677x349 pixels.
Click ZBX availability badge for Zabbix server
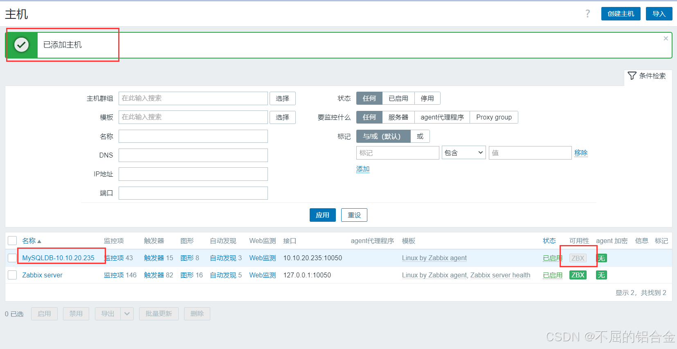point(578,275)
